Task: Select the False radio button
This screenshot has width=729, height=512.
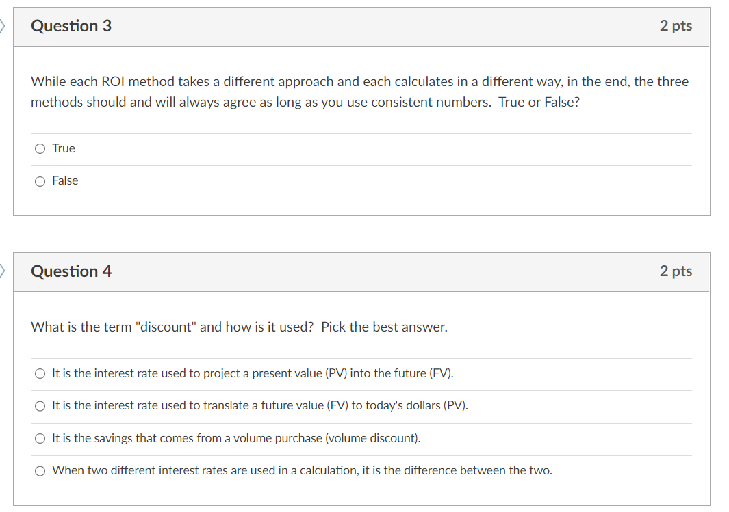Action: [40, 180]
